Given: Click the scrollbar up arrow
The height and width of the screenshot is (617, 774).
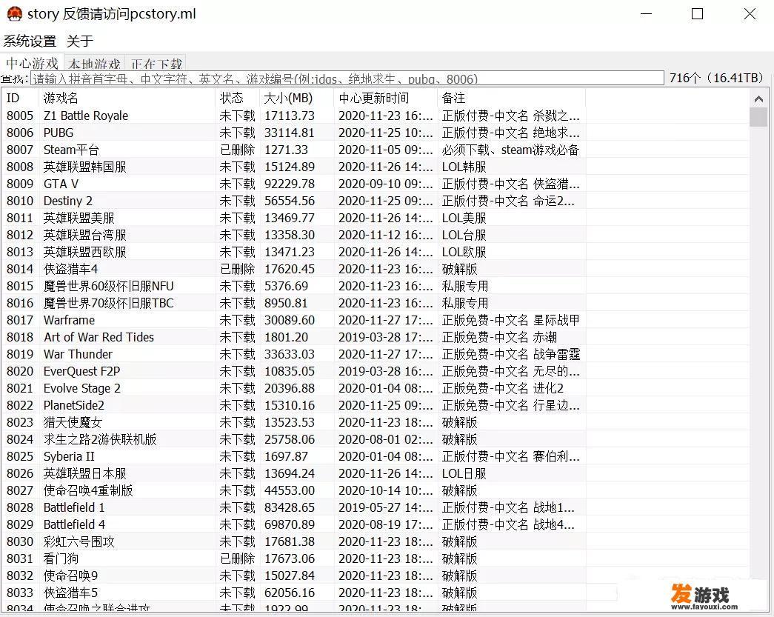Looking at the screenshot, I should tap(758, 99).
